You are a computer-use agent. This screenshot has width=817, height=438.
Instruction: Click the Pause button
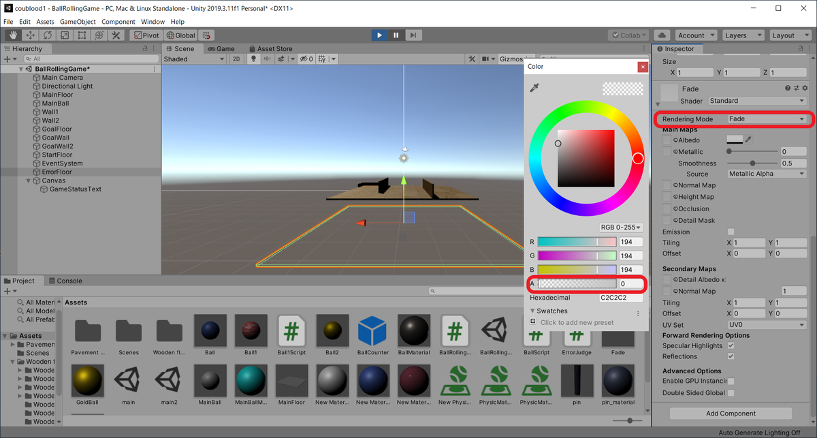[x=396, y=35]
